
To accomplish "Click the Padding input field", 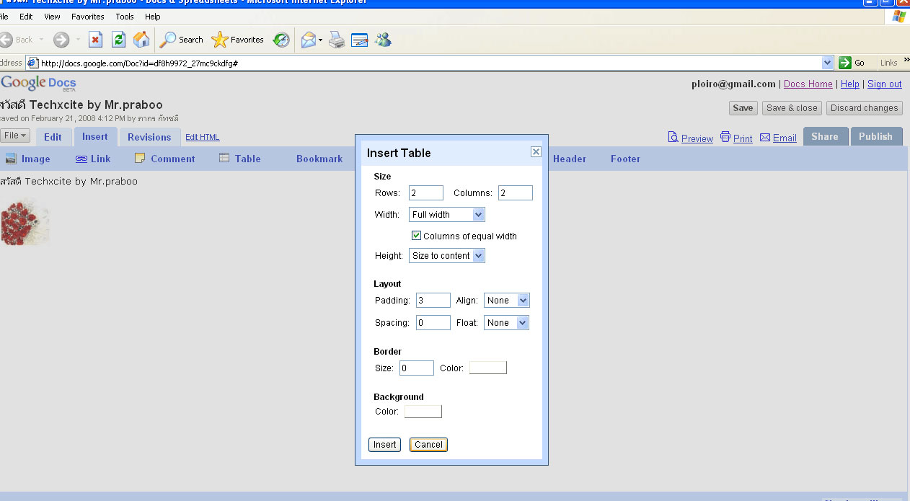I will click(433, 300).
